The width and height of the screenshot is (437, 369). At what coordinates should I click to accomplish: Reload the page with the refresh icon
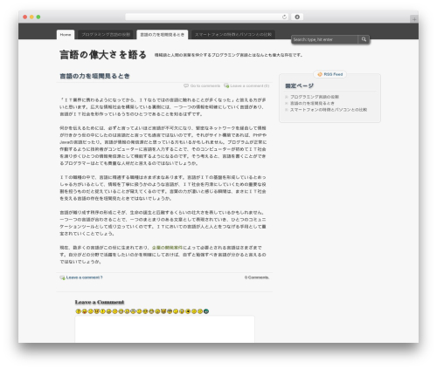coord(284,17)
